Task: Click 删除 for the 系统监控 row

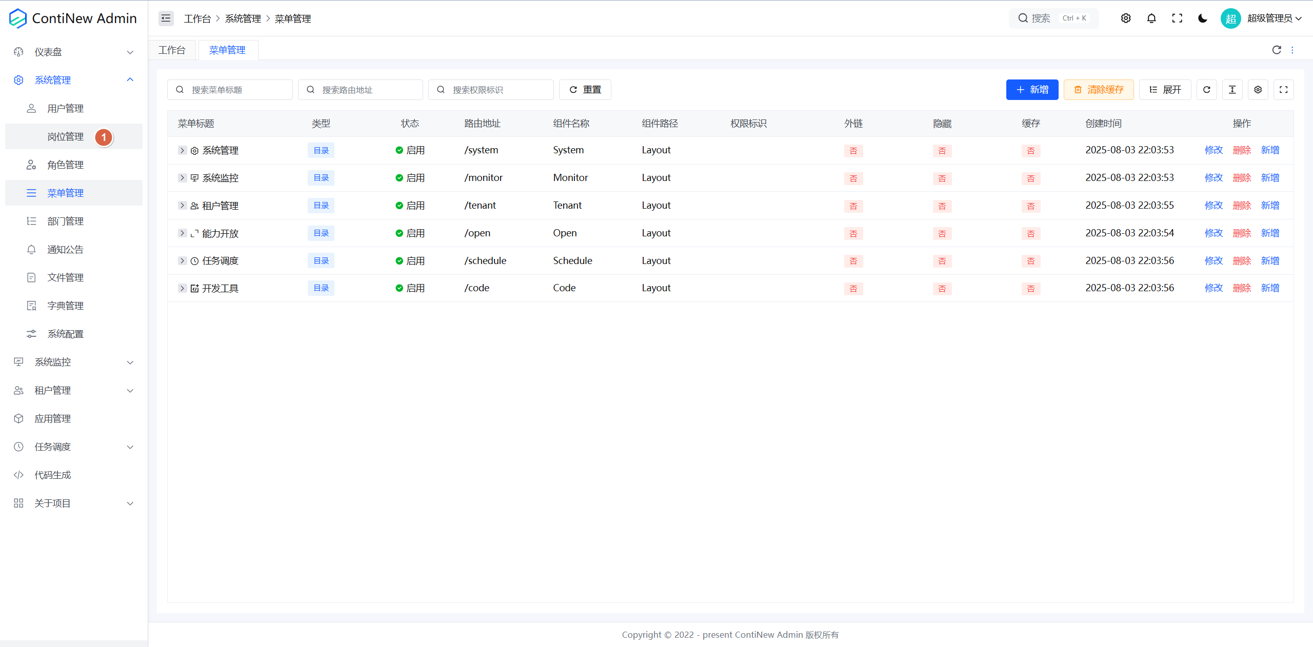Action: pos(1242,178)
